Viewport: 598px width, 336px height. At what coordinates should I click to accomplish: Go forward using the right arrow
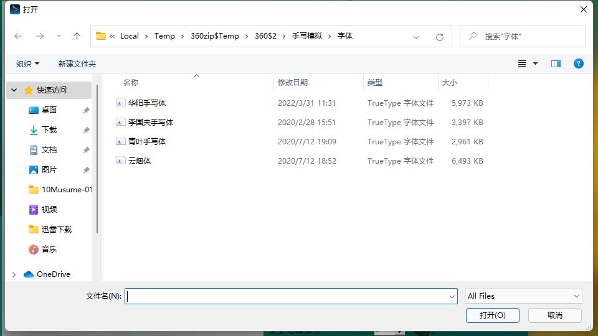point(40,36)
